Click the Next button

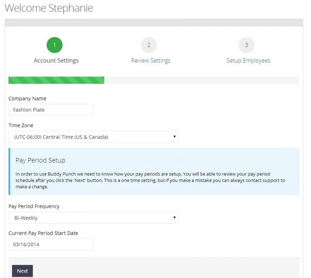(x=23, y=271)
